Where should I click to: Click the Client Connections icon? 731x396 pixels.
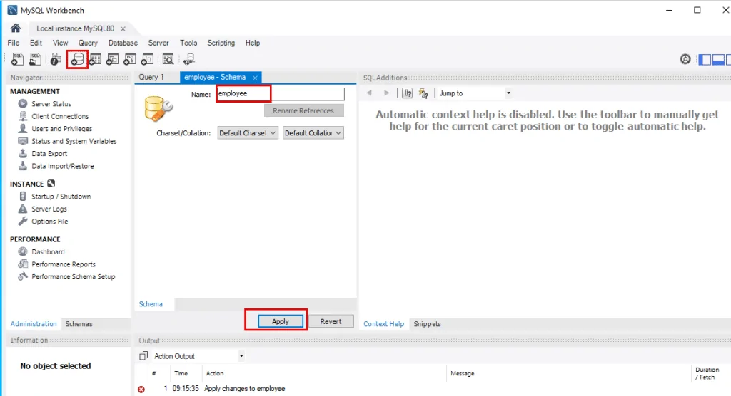point(22,116)
